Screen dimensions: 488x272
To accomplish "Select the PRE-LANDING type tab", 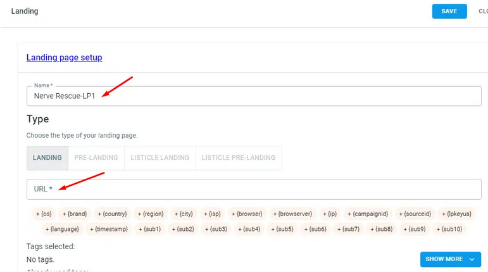I will (96, 158).
